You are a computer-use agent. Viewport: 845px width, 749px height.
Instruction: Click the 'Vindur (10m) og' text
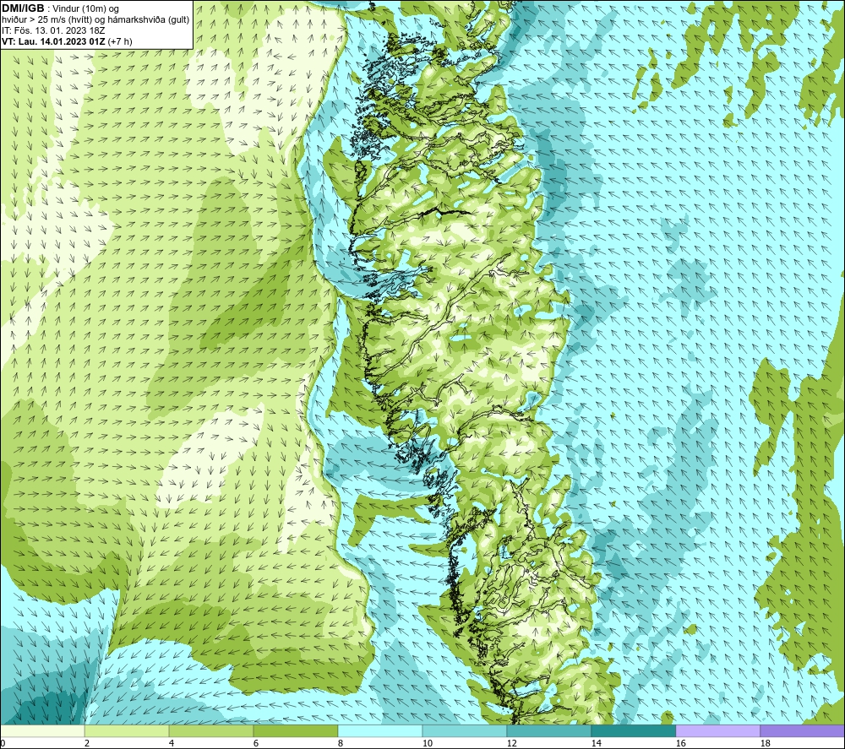click(x=85, y=9)
